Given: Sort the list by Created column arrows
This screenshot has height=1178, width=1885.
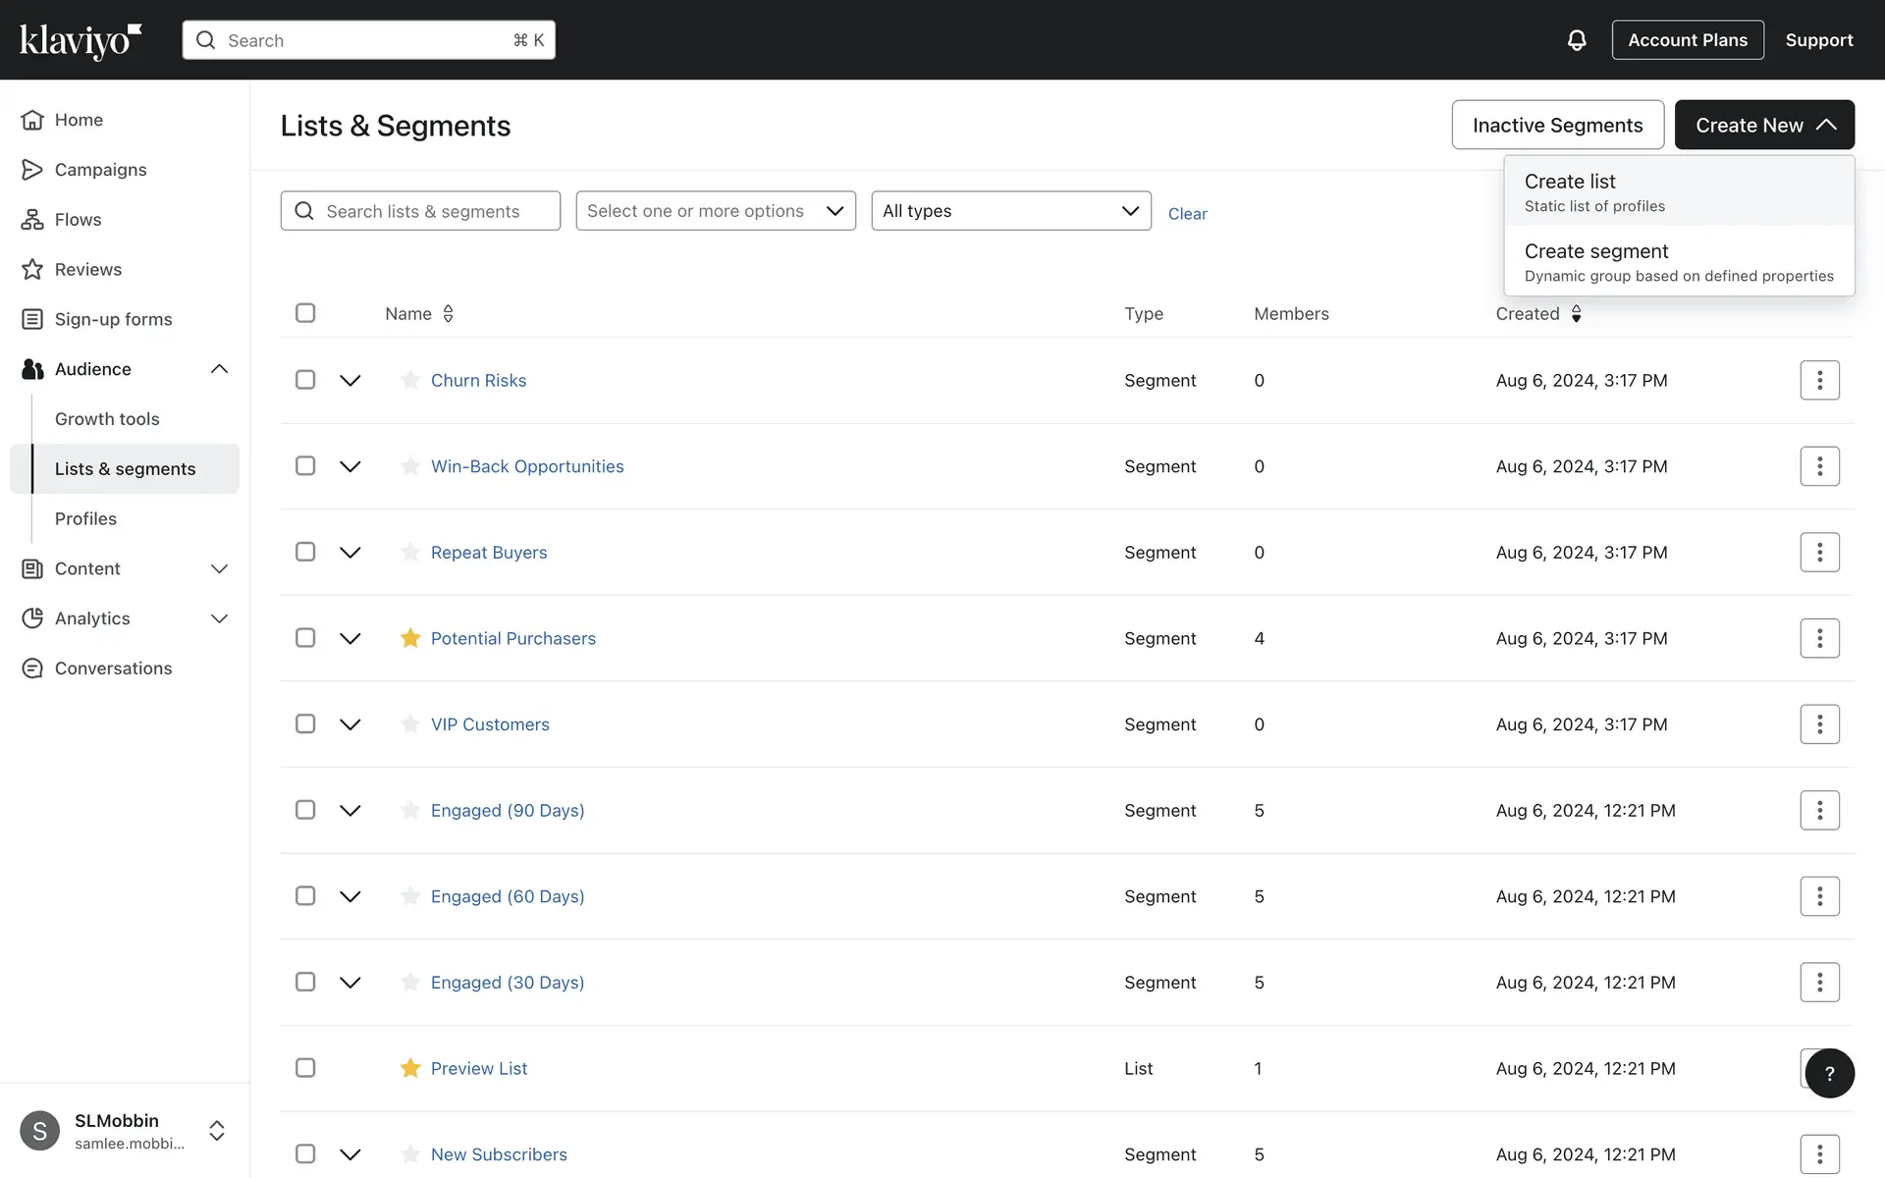Looking at the screenshot, I should (x=1576, y=314).
